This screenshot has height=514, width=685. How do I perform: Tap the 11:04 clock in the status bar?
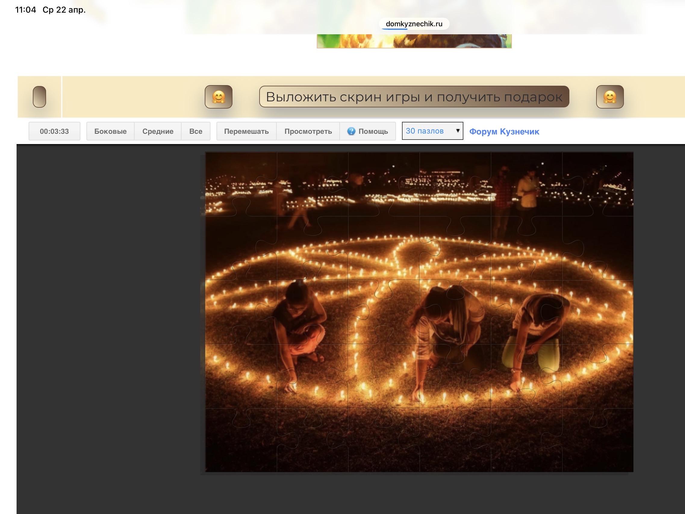[25, 10]
